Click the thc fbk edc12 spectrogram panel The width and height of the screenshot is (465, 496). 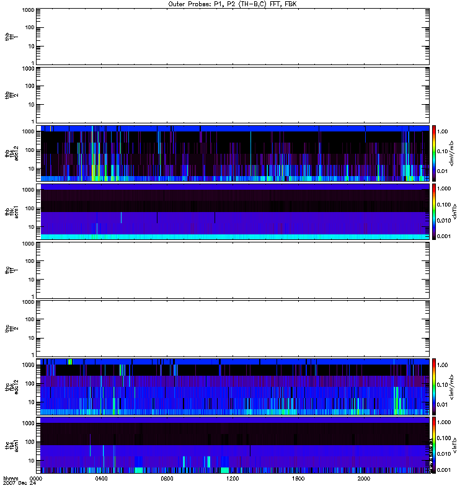coord(233,387)
